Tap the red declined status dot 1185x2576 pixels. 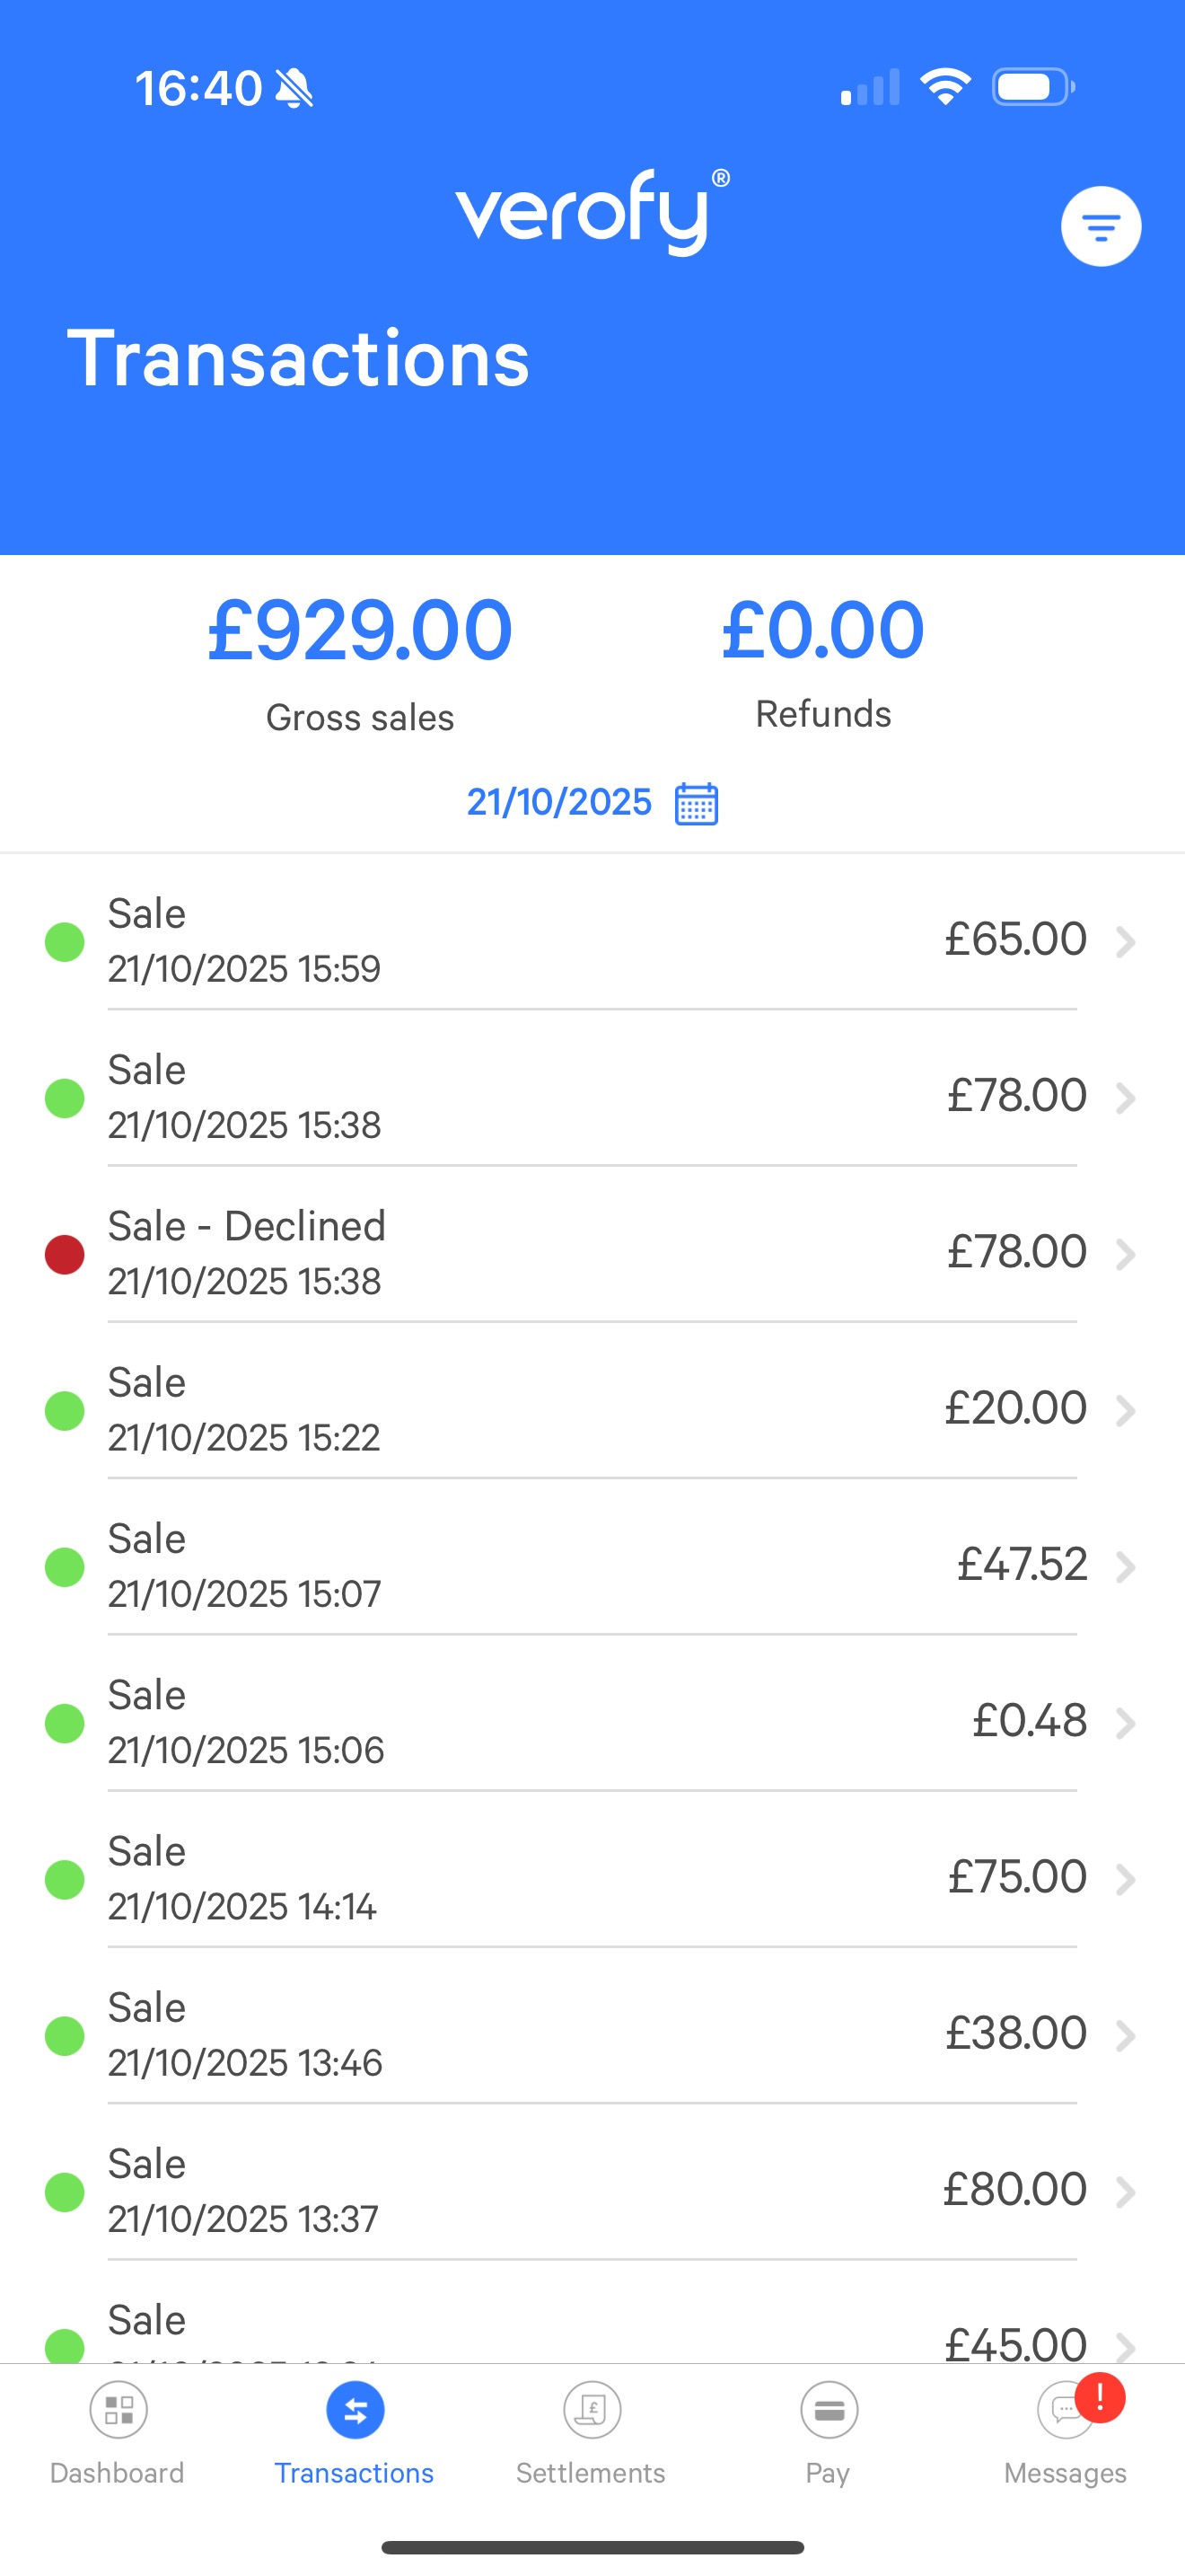pos(65,1254)
